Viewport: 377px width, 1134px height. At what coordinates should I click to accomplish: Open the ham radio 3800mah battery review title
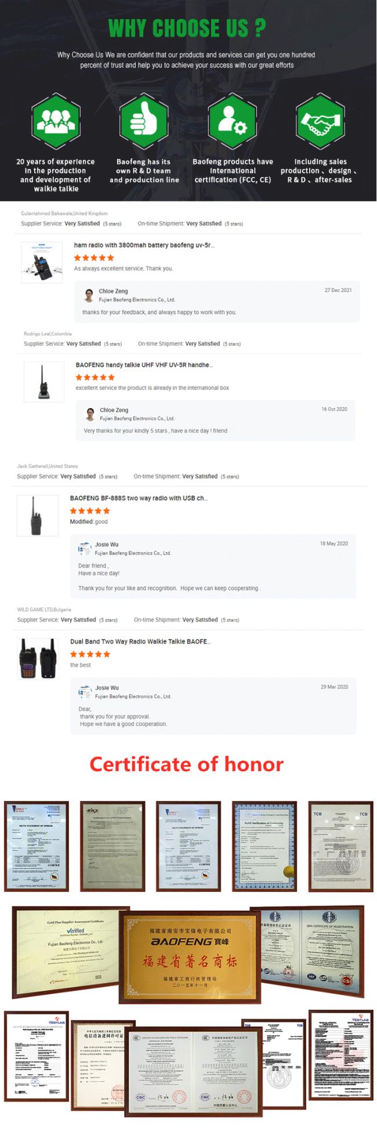click(x=144, y=245)
